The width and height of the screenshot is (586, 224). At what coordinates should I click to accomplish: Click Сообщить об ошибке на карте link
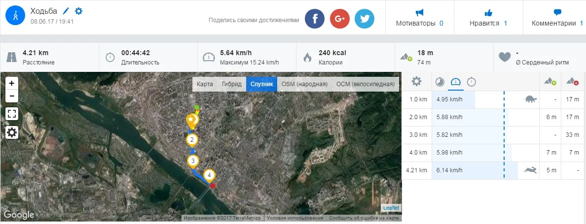coord(364,218)
